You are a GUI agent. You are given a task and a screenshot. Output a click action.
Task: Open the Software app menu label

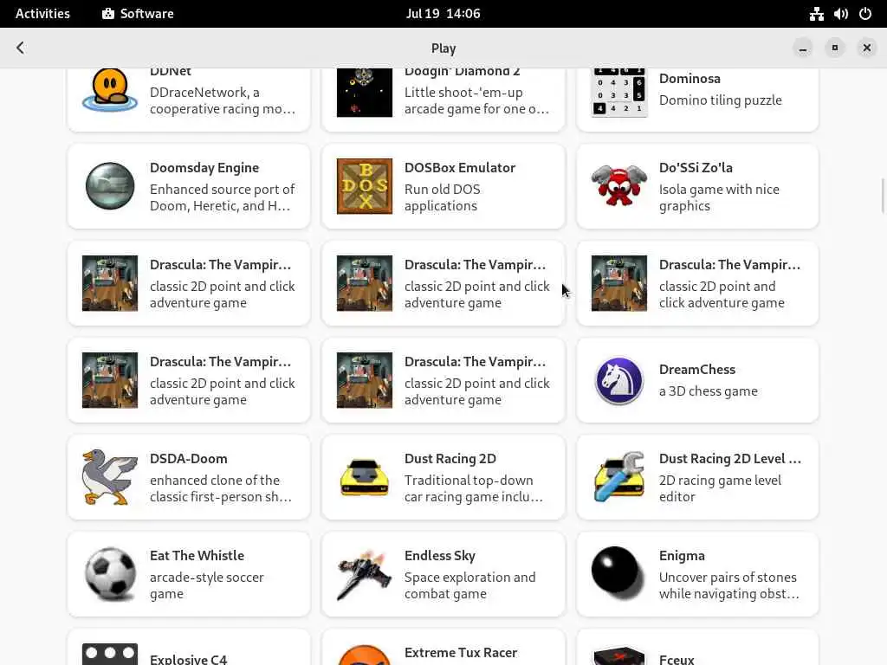click(146, 14)
